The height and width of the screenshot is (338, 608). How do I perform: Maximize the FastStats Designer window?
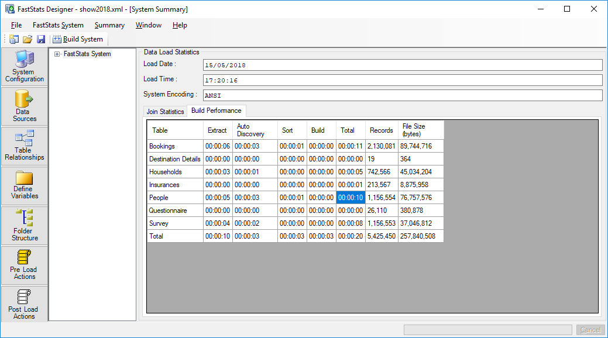tap(567, 9)
